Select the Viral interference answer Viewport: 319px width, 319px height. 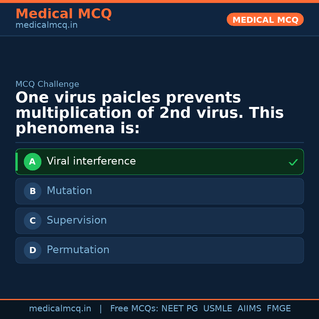(x=91, y=161)
